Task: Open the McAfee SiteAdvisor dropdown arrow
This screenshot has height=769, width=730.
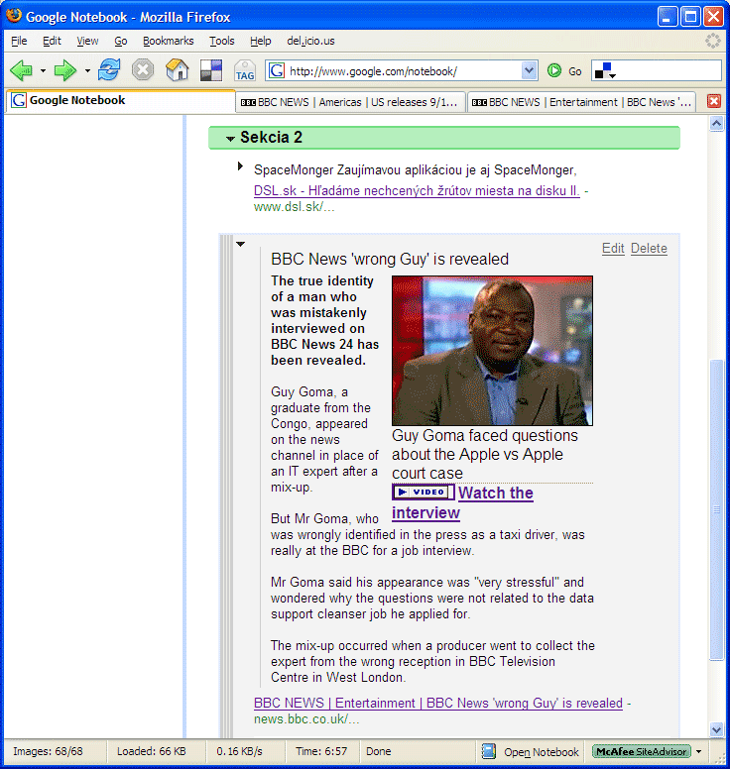Action: [x=699, y=752]
